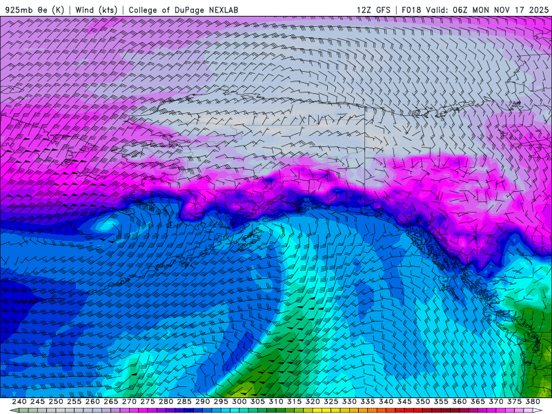
Task: Click the 250 colorbar label
Action: (x=56, y=402)
